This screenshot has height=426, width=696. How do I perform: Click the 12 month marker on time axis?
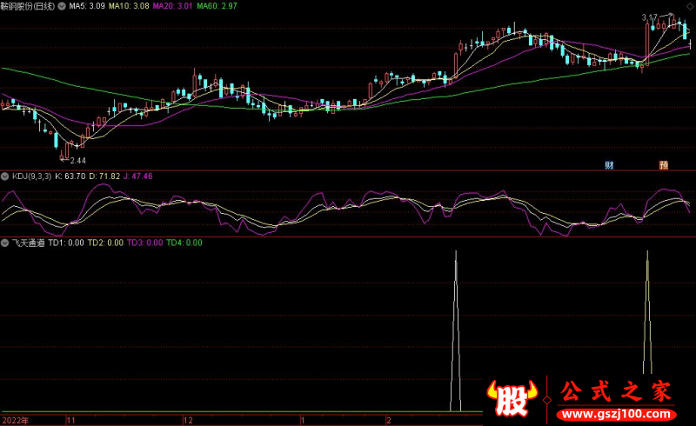(x=188, y=419)
